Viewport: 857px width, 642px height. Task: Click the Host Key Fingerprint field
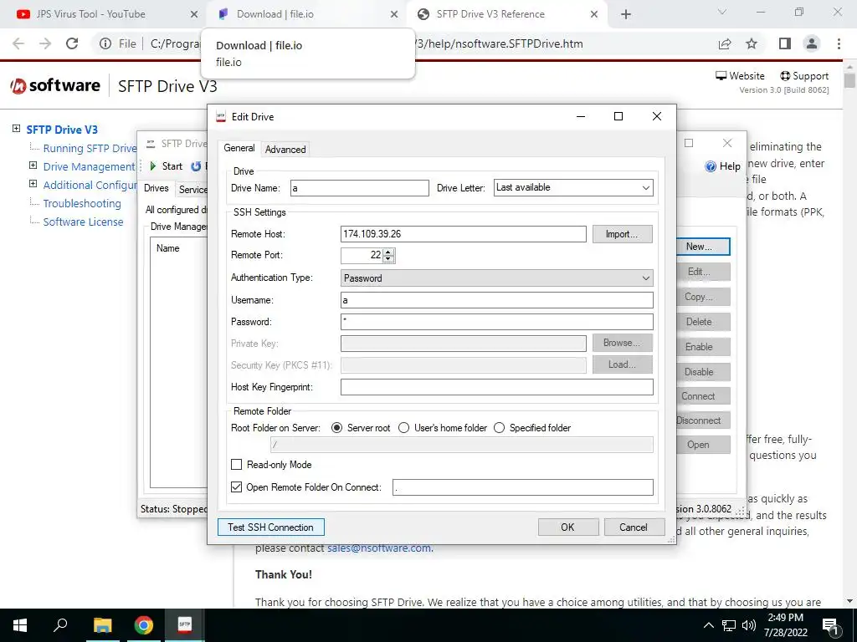pyautogui.click(x=496, y=387)
